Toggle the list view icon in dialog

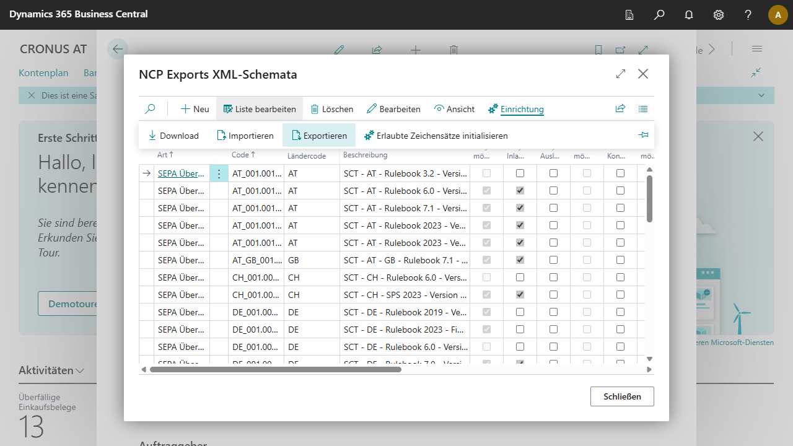click(643, 109)
